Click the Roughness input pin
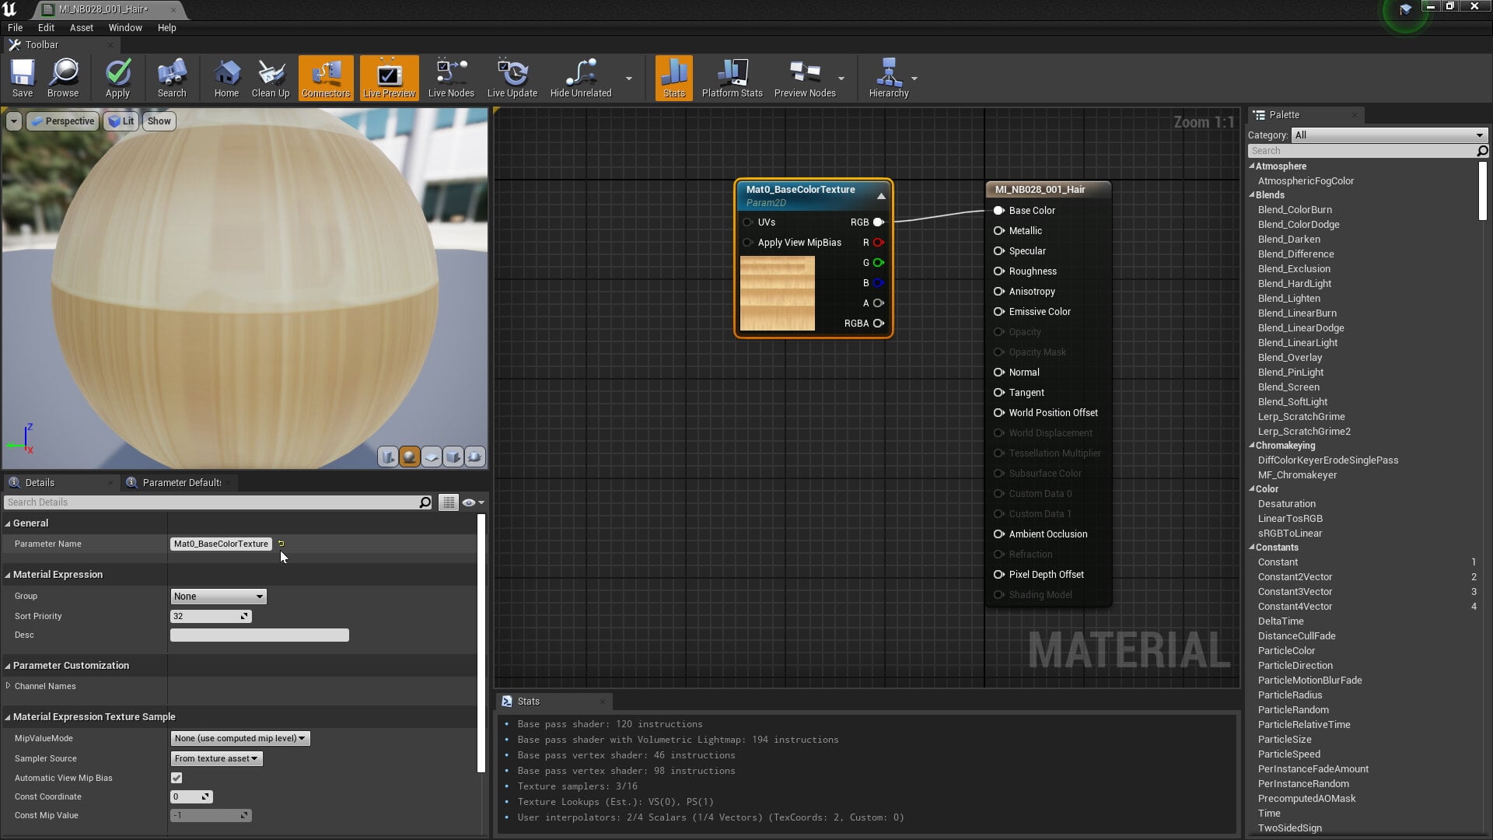Viewport: 1493px width, 840px height. pyautogui.click(x=999, y=271)
